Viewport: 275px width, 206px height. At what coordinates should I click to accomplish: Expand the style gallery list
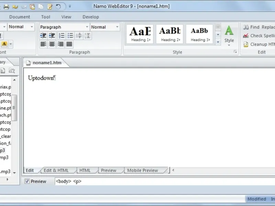pos(218,42)
